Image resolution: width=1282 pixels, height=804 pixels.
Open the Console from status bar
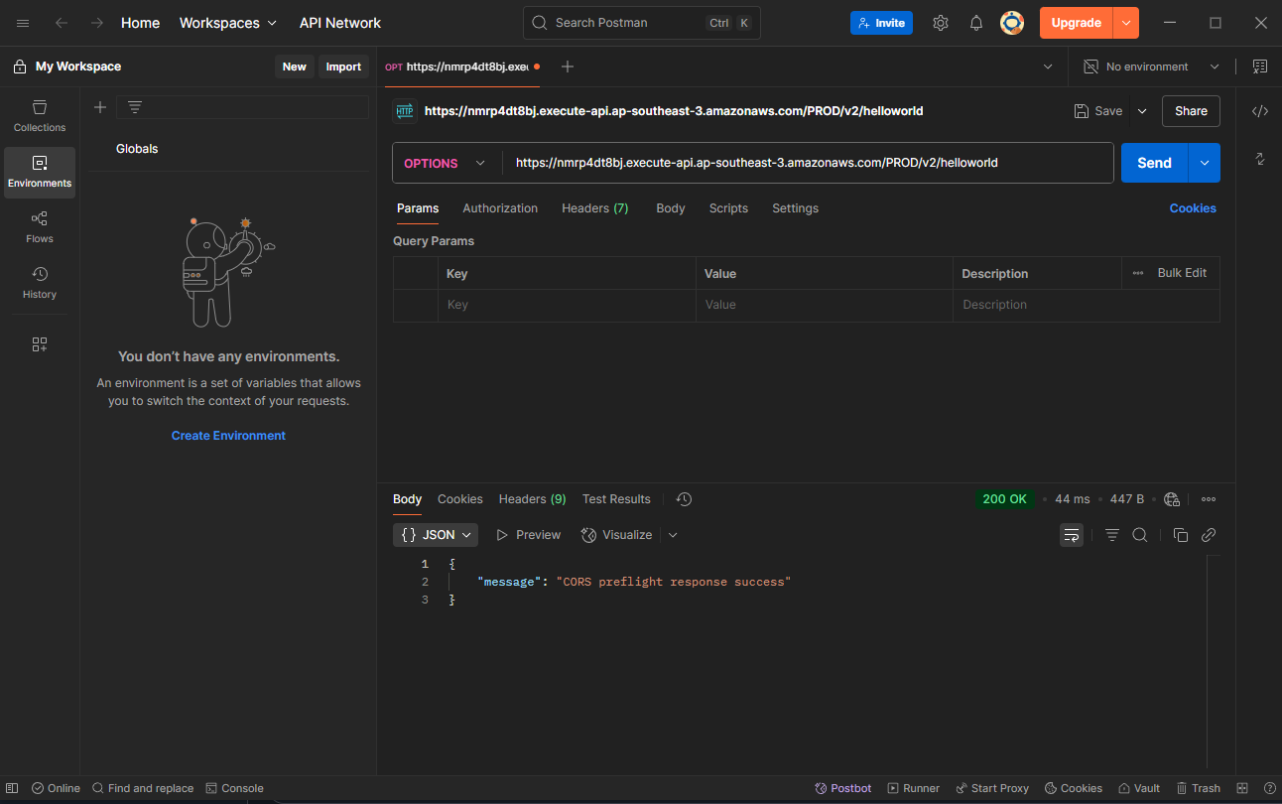pos(234,788)
